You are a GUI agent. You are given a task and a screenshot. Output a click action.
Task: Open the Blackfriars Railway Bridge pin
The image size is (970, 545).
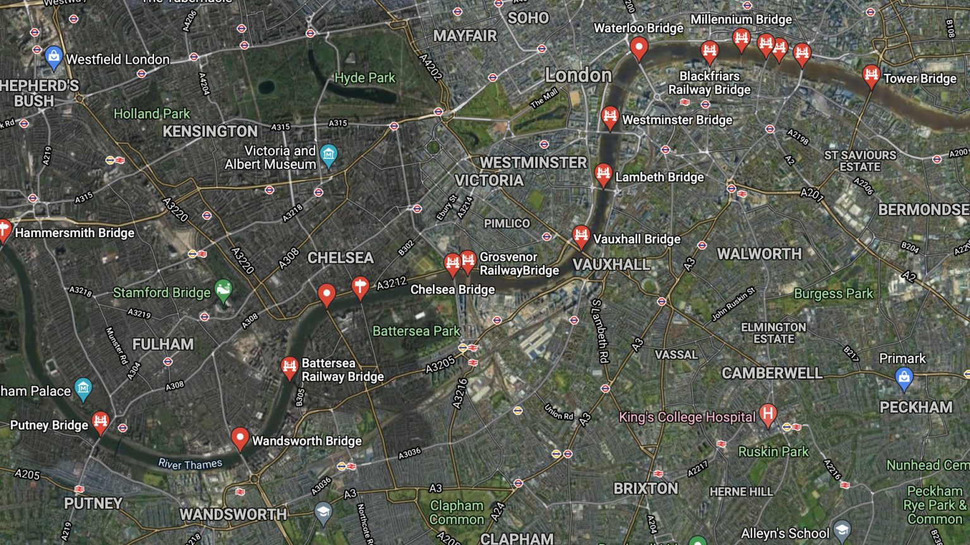(x=710, y=52)
